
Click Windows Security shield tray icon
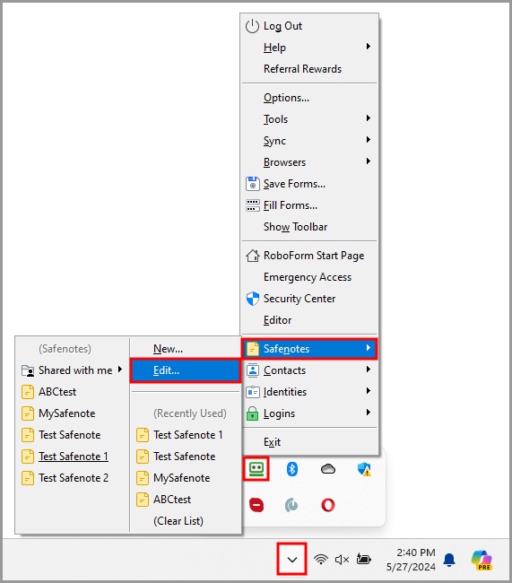click(x=364, y=469)
